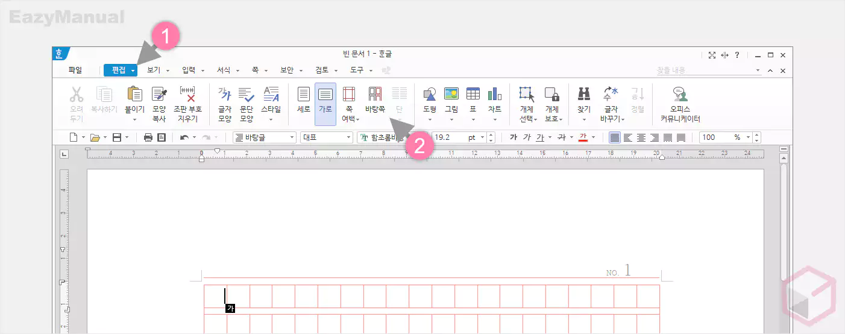Select justify both-sides alignment
Image resolution: width=845 pixels, height=334 pixels.
[x=614, y=137]
